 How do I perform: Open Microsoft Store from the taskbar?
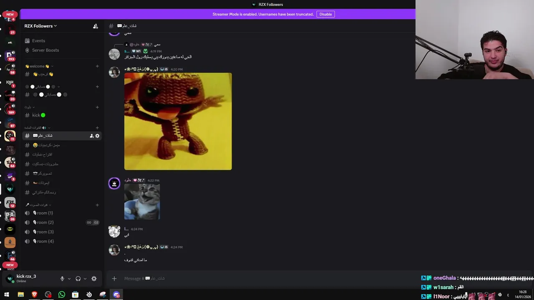[75, 295]
